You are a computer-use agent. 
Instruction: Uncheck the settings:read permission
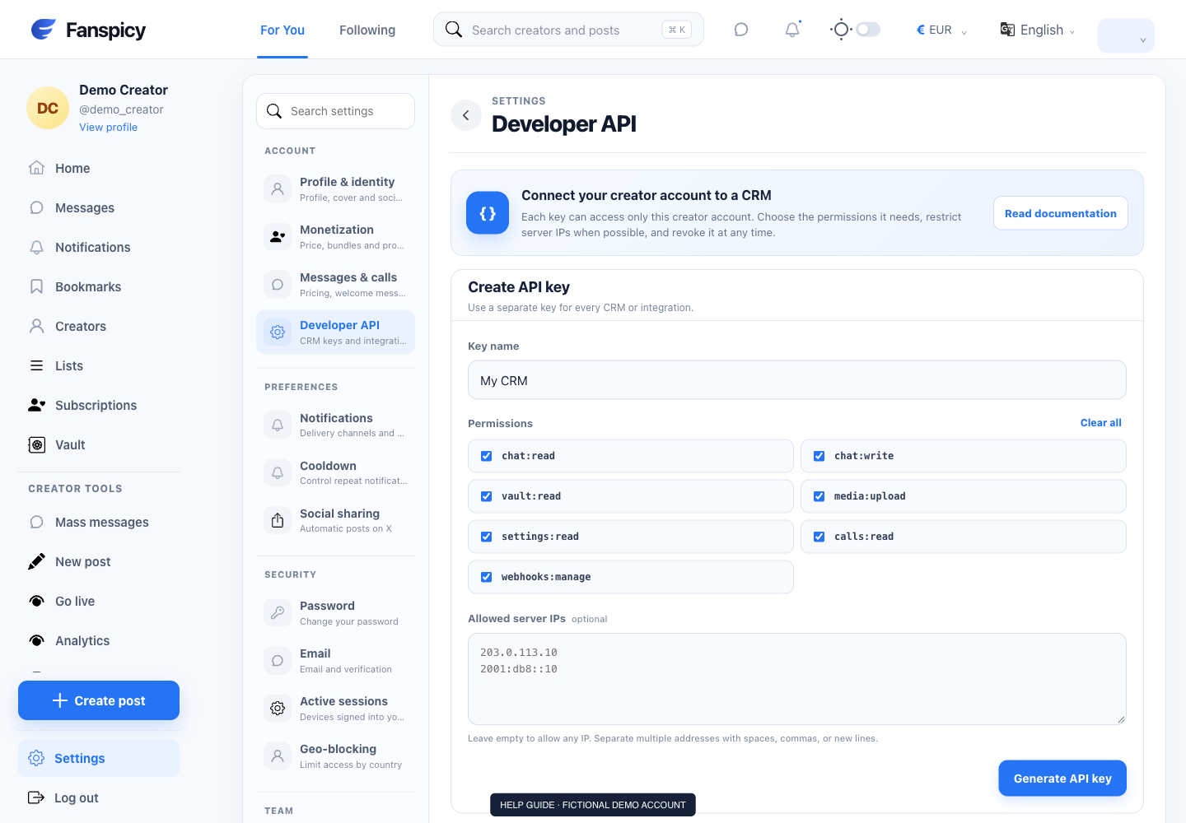487,537
